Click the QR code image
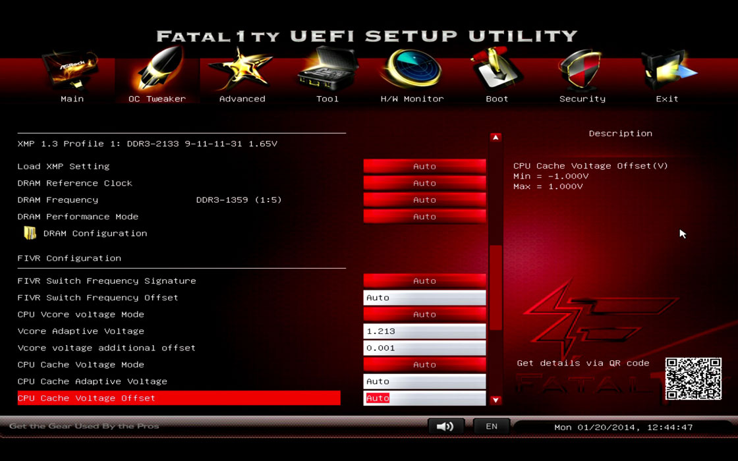 click(x=693, y=379)
